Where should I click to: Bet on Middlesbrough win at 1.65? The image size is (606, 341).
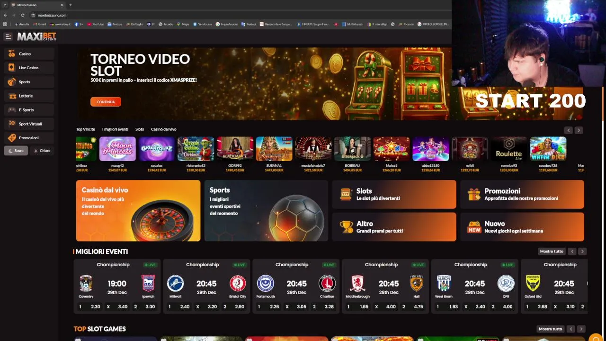point(358,307)
